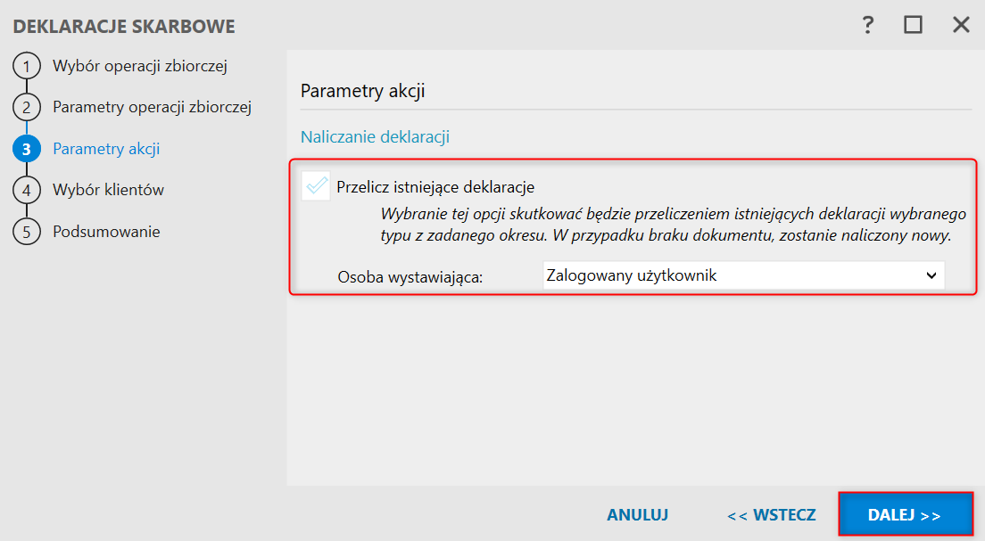
Task: Click step 1 circle icon
Action: coord(27,66)
